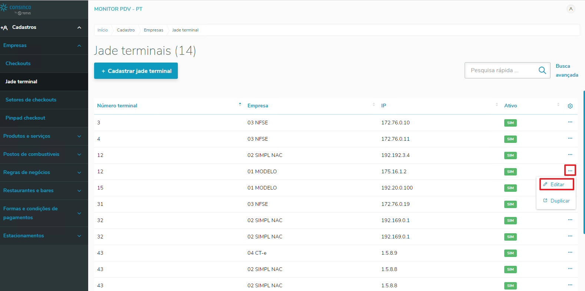The image size is (585, 291).
Task: Click IP cell 172.76.0.11
Action: click(396, 139)
